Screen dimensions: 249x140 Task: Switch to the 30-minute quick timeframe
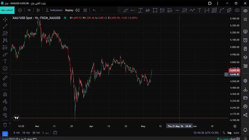(x=36, y=133)
